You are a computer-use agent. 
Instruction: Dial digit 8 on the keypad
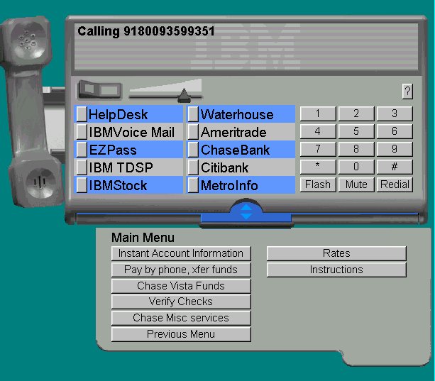(x=356, y=149)
